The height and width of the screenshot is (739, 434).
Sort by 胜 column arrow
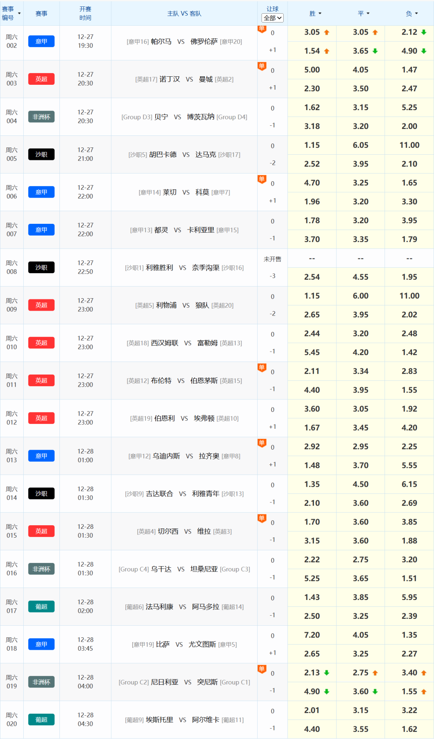point(320,14)
